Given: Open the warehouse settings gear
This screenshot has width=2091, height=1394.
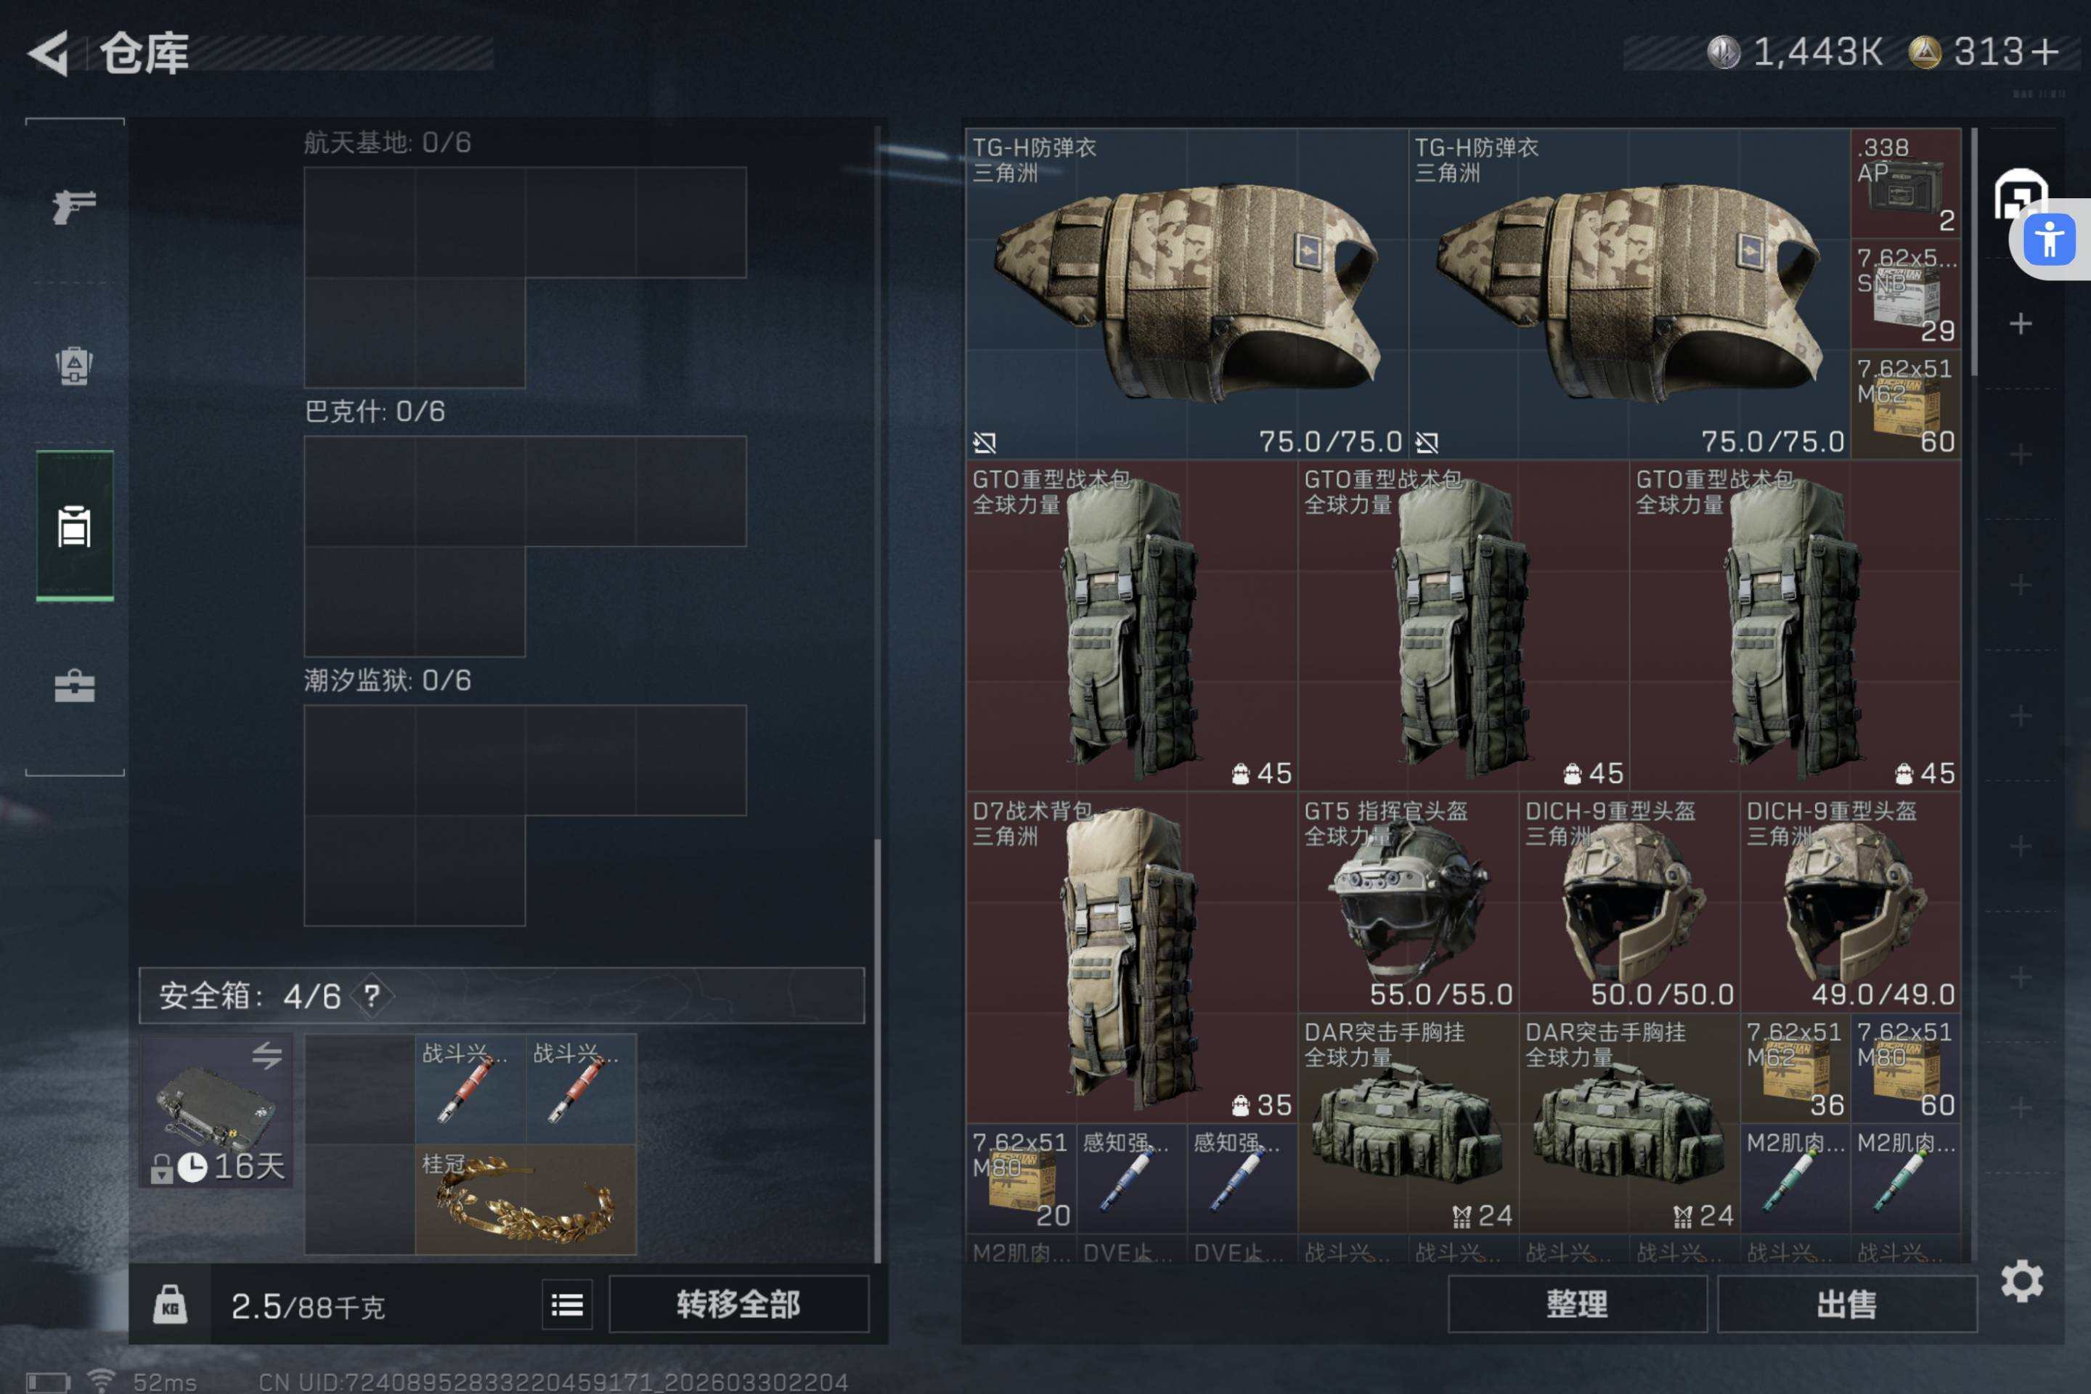Looking at the screenshot, I should pyautogui.click(x=2021, y=1281).
